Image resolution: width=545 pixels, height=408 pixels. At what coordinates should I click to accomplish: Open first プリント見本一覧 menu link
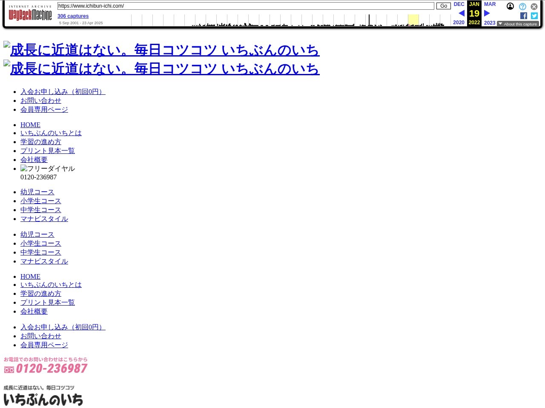(x=47, y=151)
